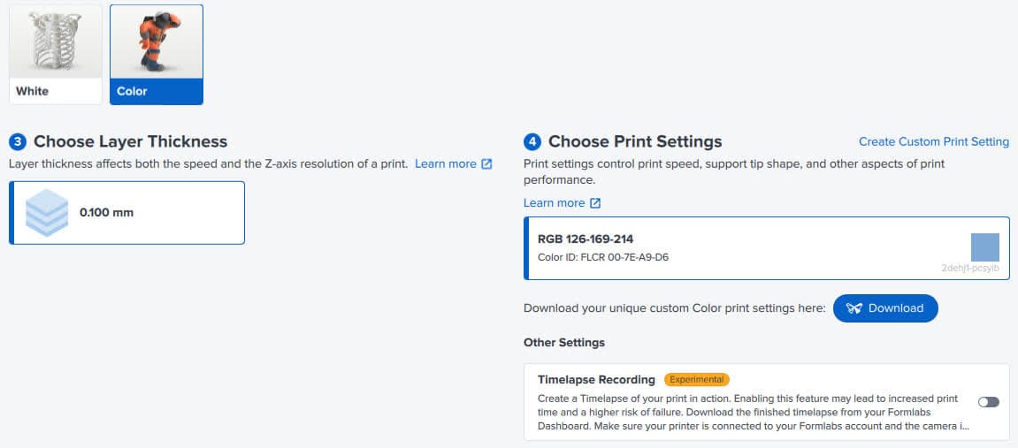This screenshot has width=1018, height=448.
Task: Click the orange figure model thumbnail
Action: 157,42
